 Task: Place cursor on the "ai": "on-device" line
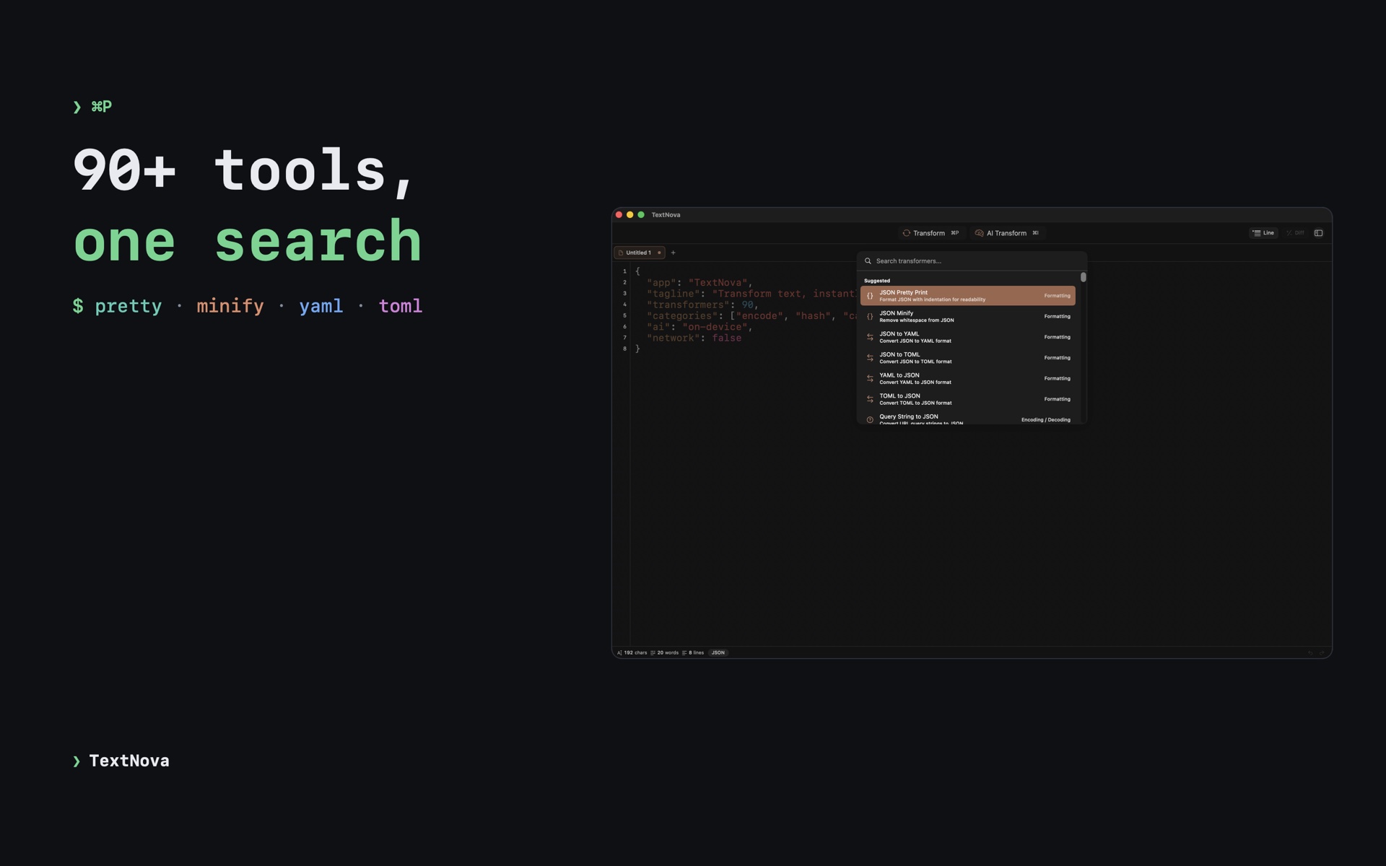699,328
